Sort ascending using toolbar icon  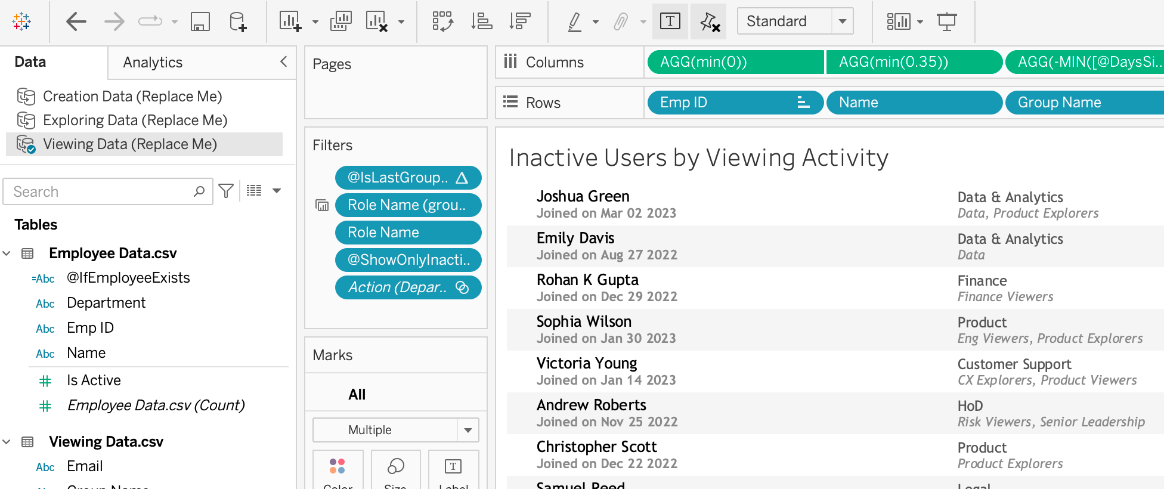pyautogui.click(x=481, y=22)
